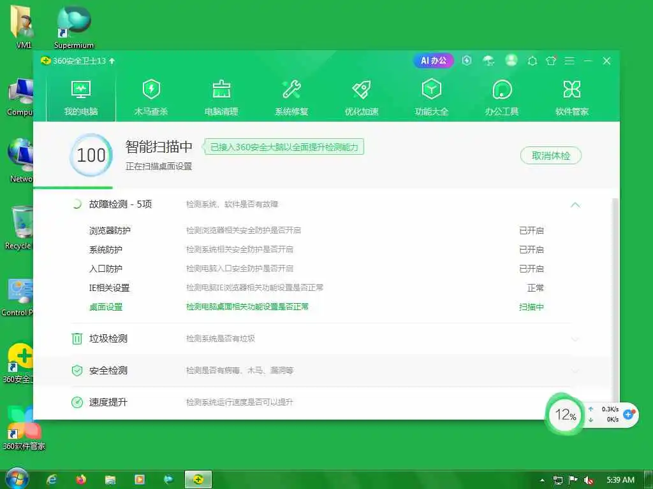This screenshot has width=653, height=489.
Task: Click the notification bell icon
Action: 532,61
